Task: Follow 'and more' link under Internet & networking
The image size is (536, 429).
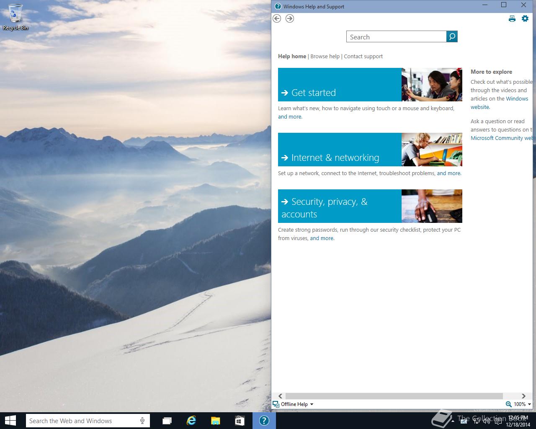Action: pos(448,173)
